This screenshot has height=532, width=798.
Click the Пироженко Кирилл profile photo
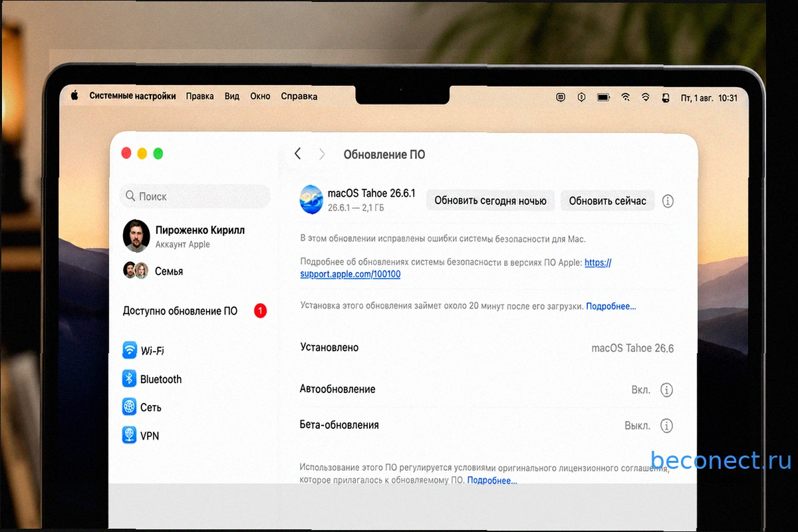[136, 236]
